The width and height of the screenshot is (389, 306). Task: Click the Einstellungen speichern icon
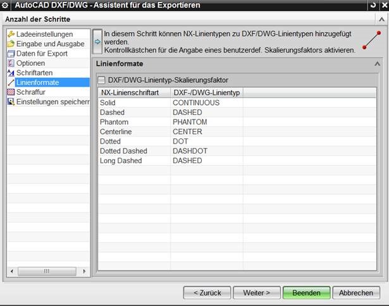[11, 102]
